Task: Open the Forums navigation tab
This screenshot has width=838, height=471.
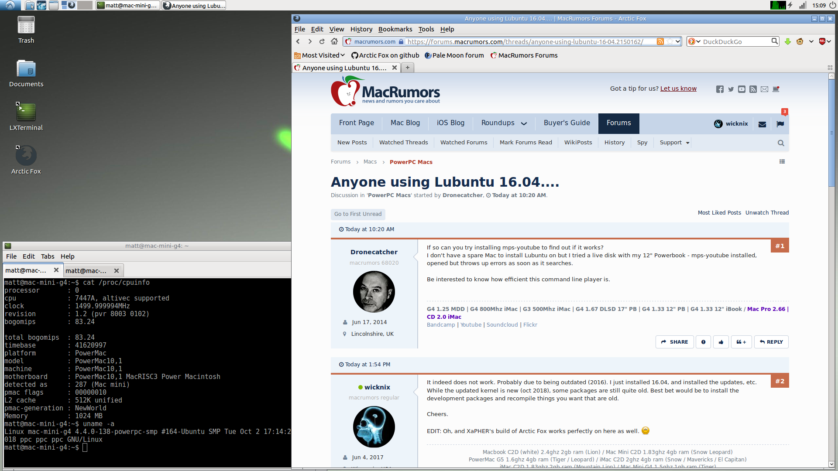Action: [x=618, y=123]
